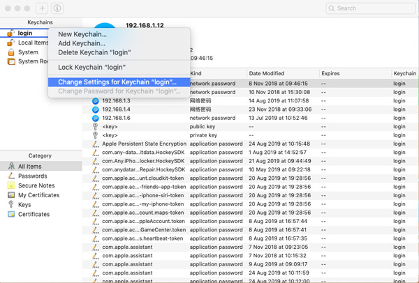The width and height of the screenshot is (419, 283).
Task: Click the network icon beside 192.168.1.3
Action: pos(96,101)
